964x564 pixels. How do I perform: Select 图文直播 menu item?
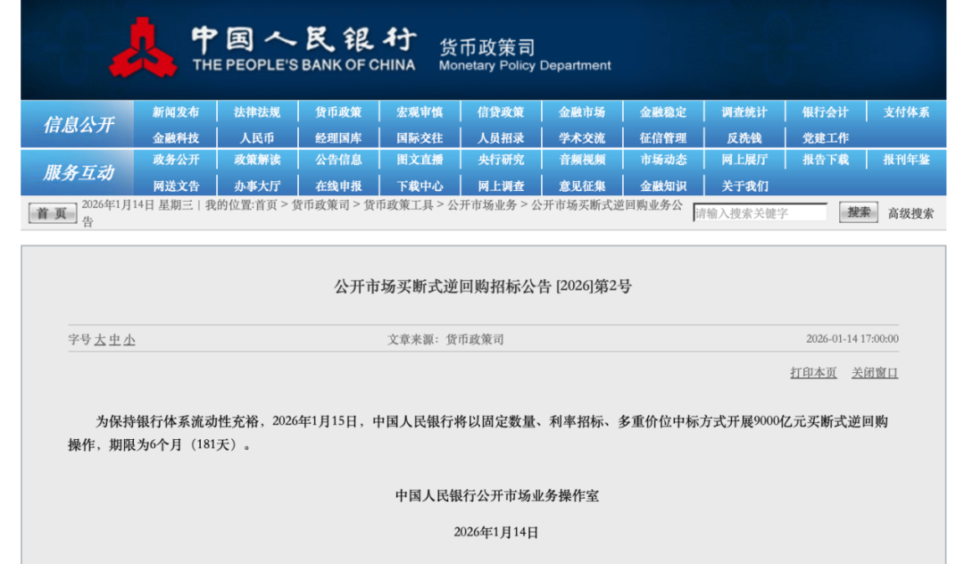point(420,160)
